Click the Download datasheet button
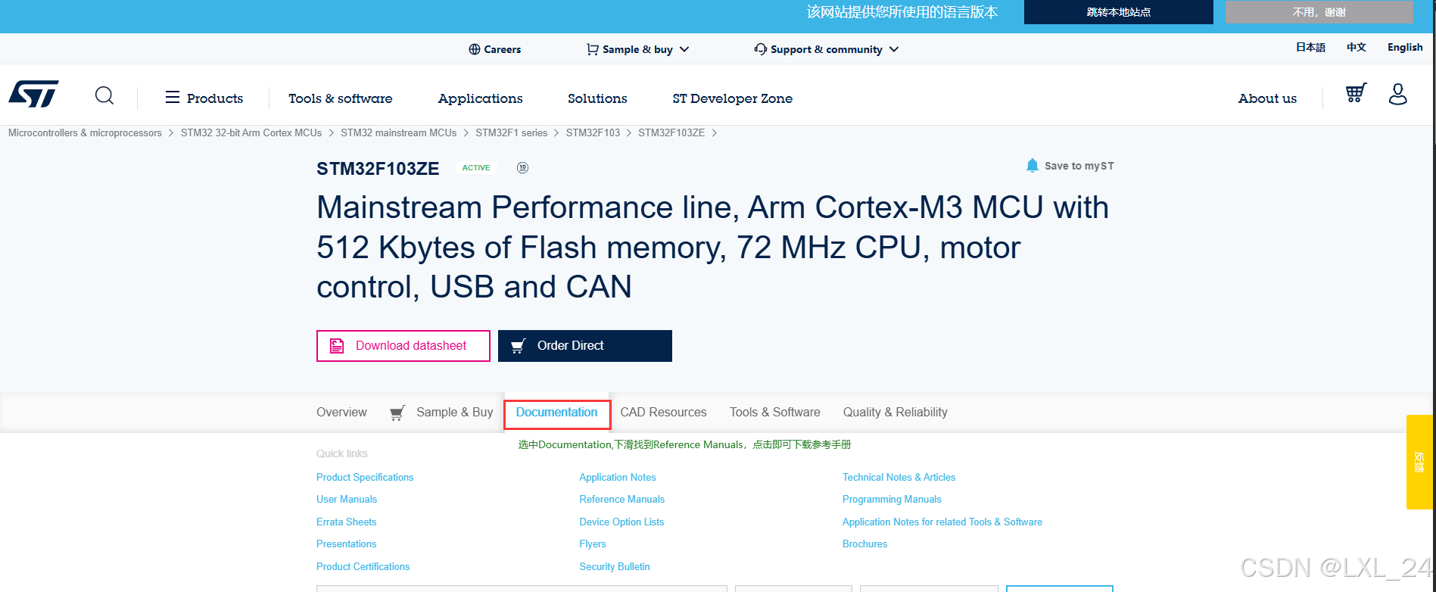The image size is (1436, 592). click(x=403, y=346)
